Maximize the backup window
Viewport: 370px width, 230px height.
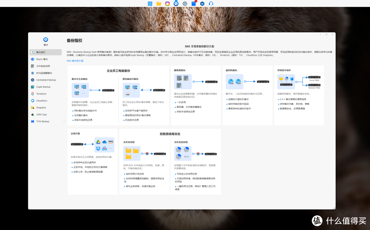coord(326,34)
